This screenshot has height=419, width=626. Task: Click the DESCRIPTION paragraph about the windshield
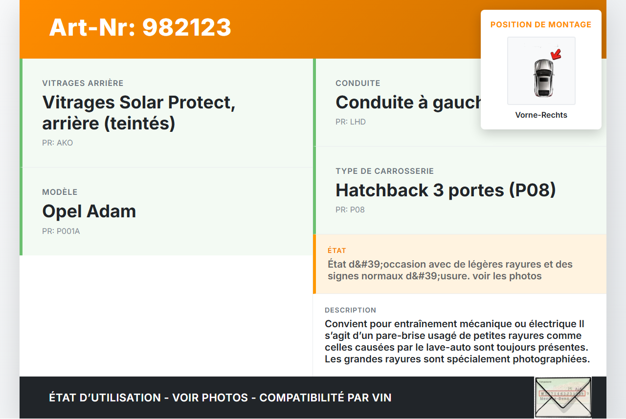coord(457,341)
